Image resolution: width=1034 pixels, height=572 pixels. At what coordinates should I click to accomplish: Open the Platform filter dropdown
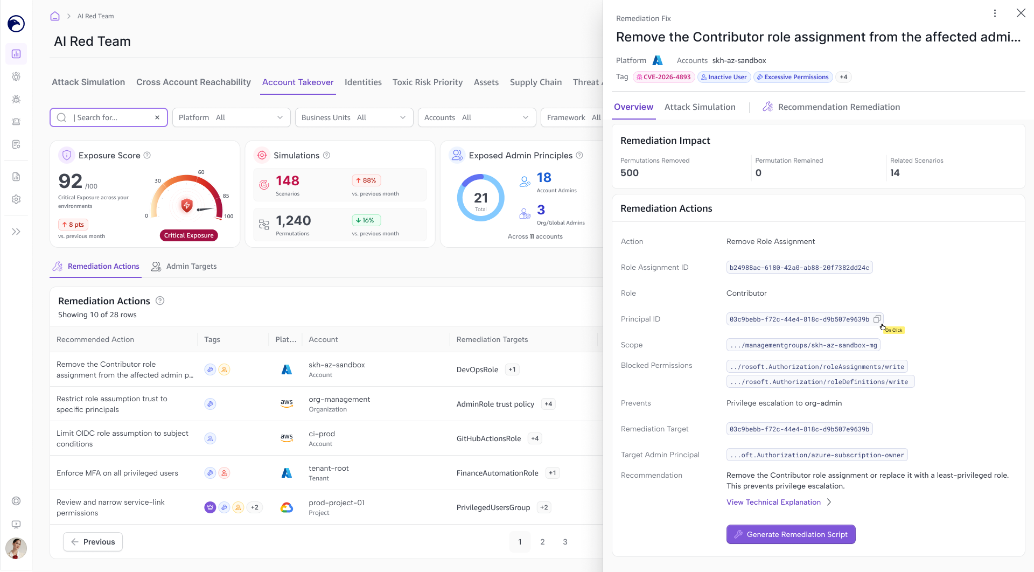(232, 117)
